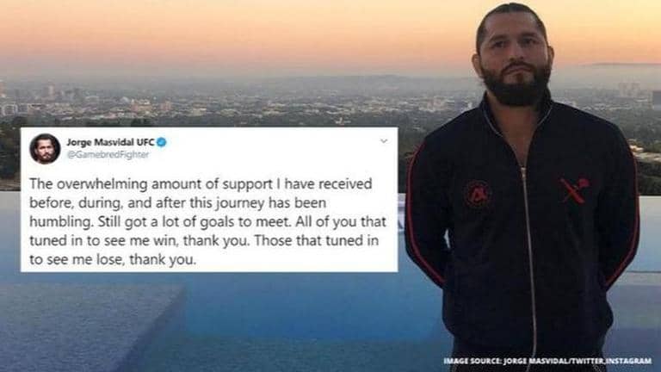Click the sentence 'Still got a lot of goals'
The image size is (661, 372).
174,222
